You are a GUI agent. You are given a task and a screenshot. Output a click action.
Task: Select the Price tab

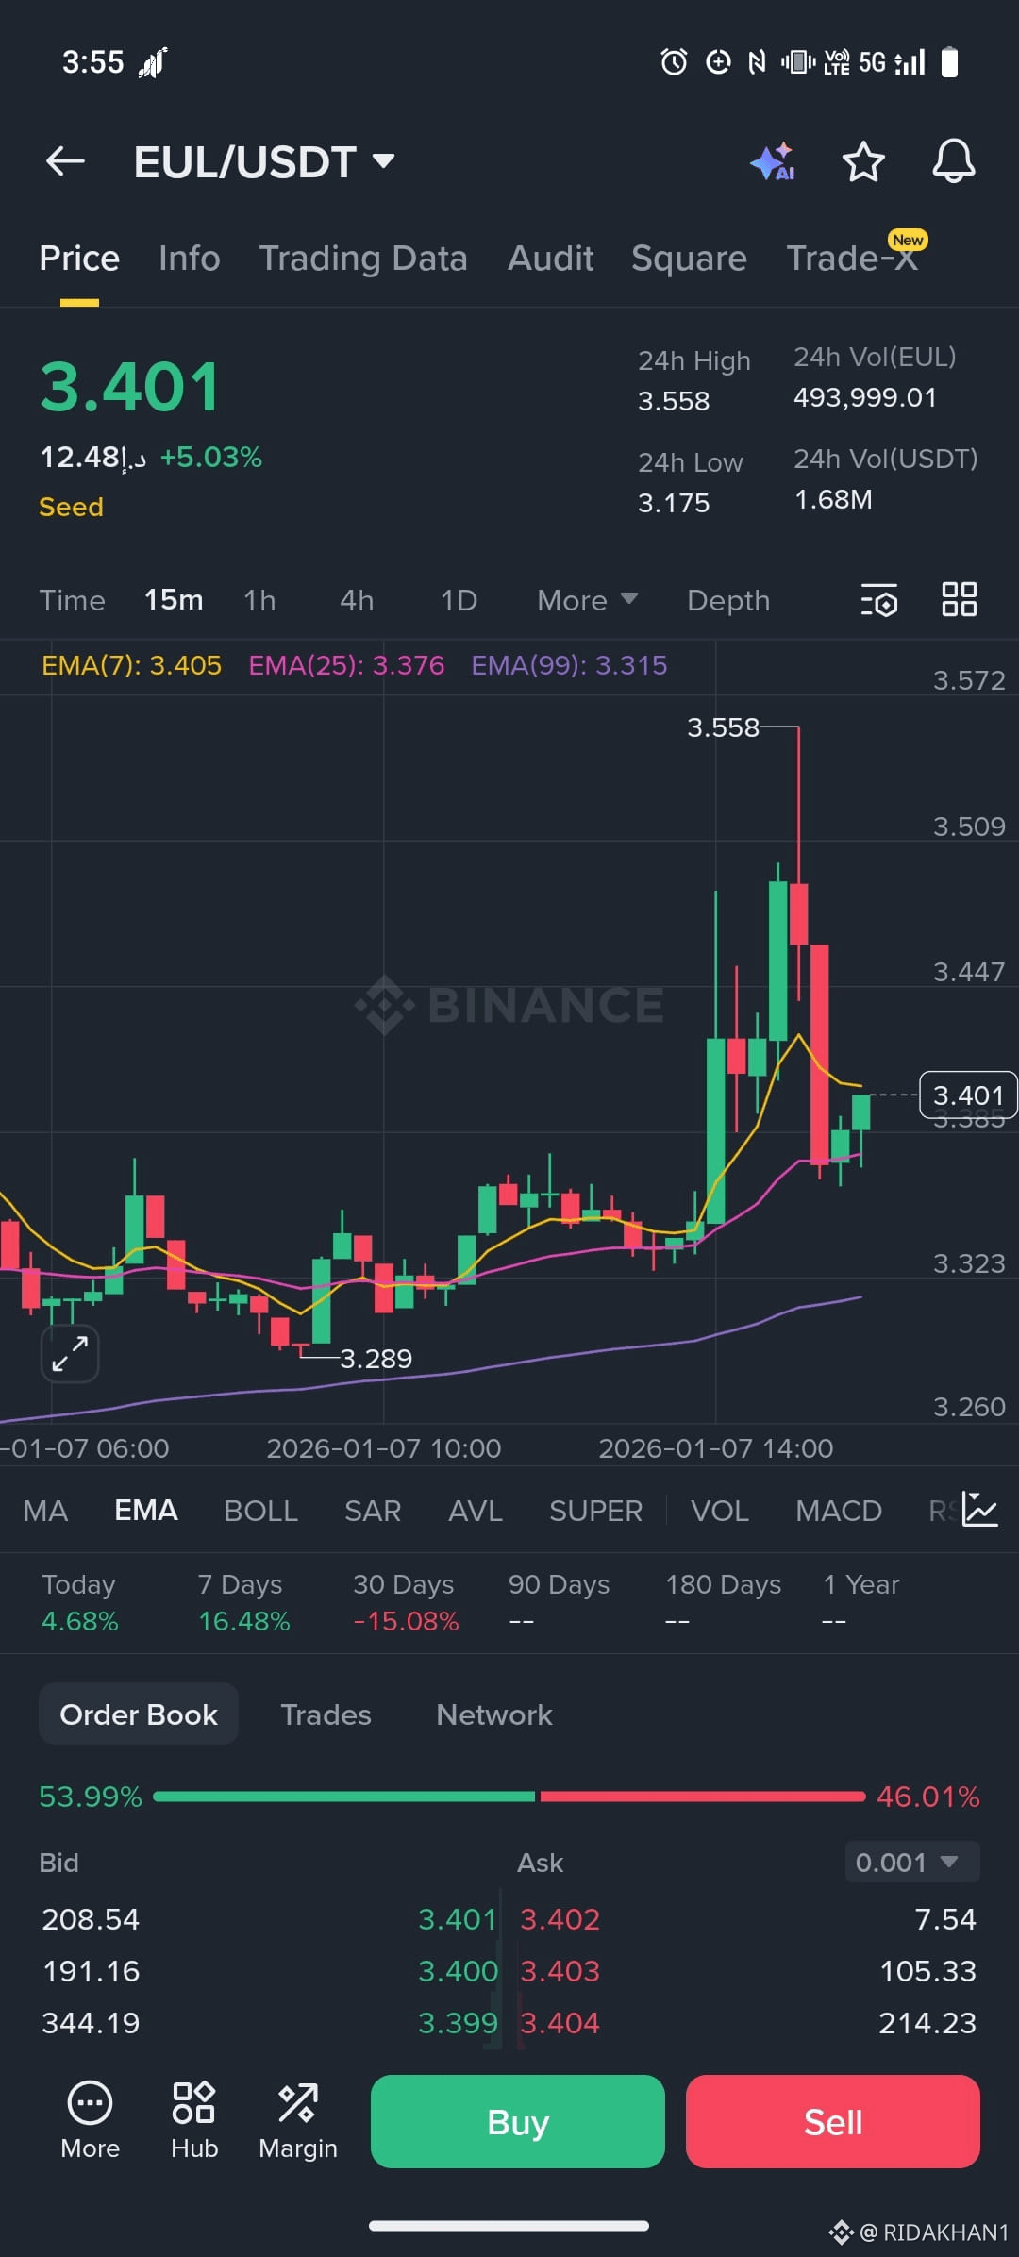(79, 259)
